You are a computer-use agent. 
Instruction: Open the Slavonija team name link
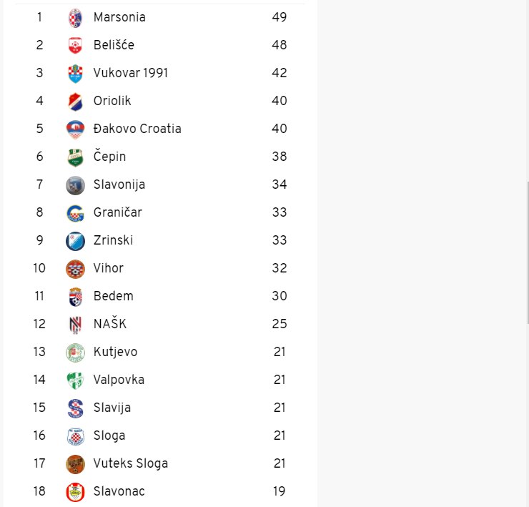click(119, 184)
